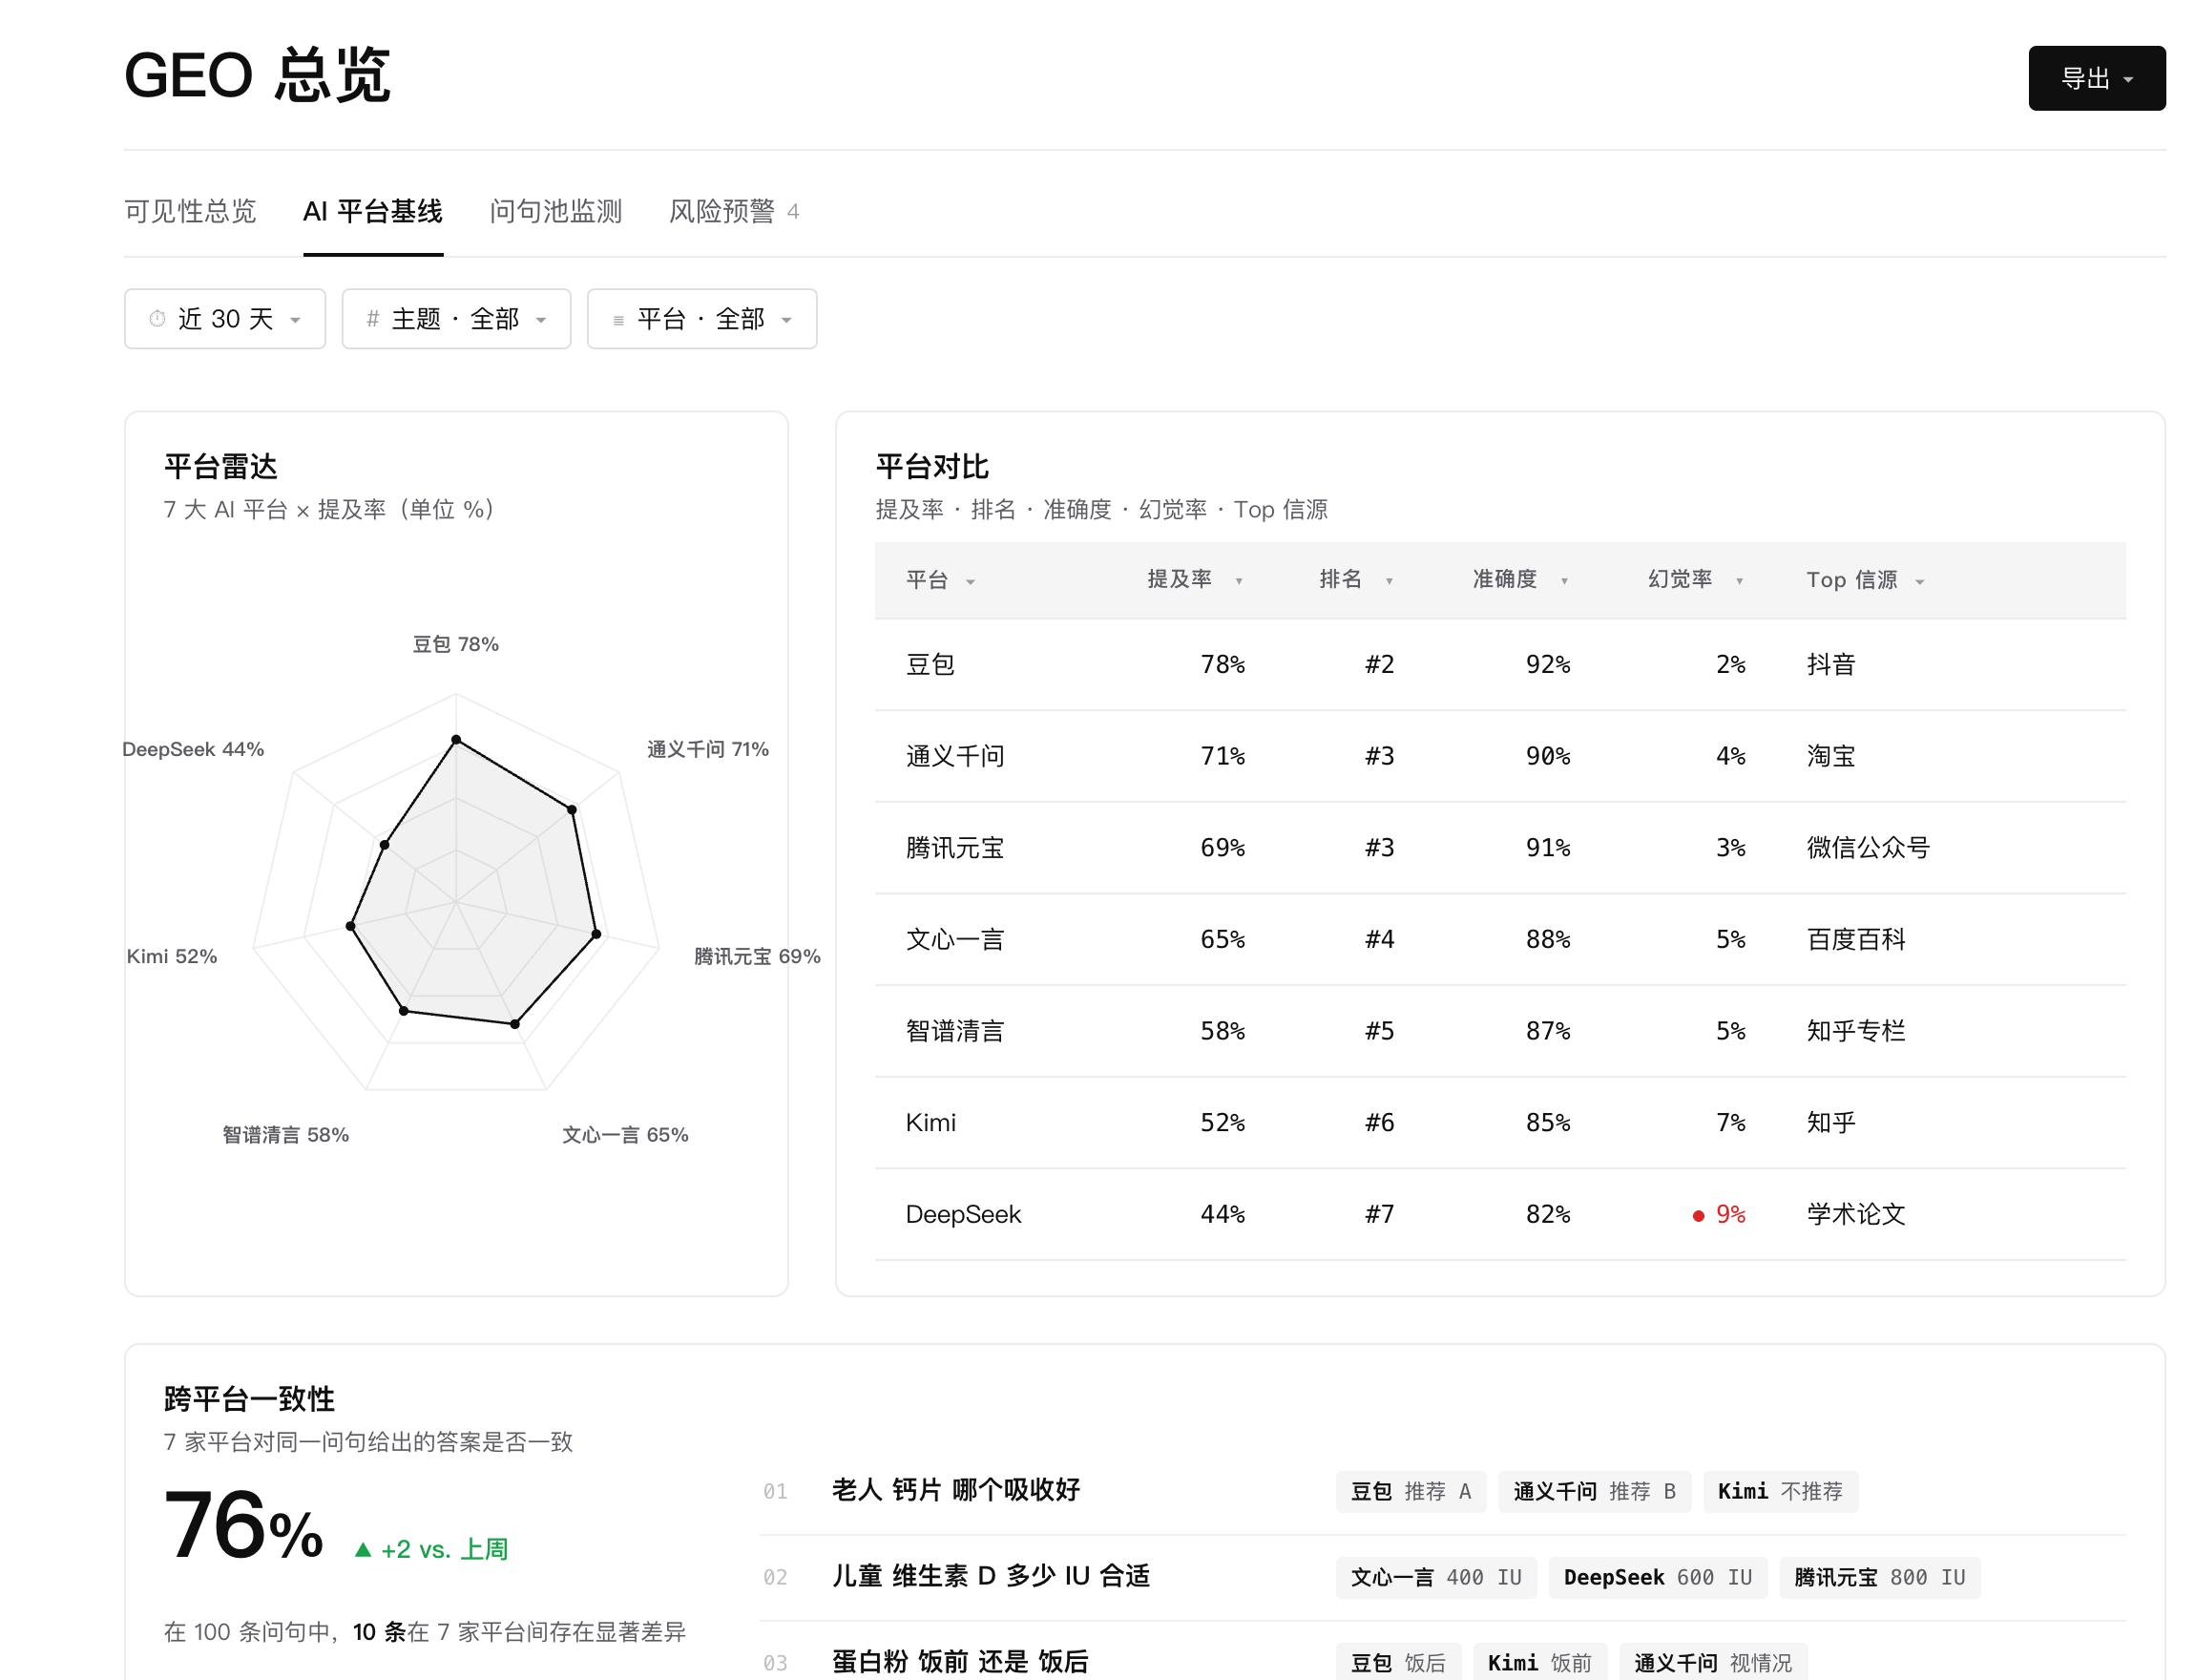The height and width of the screenshot is (1680, 2195).
Task: Sort table by Top 信源 column header
Action: click(x=1864, y=580)
